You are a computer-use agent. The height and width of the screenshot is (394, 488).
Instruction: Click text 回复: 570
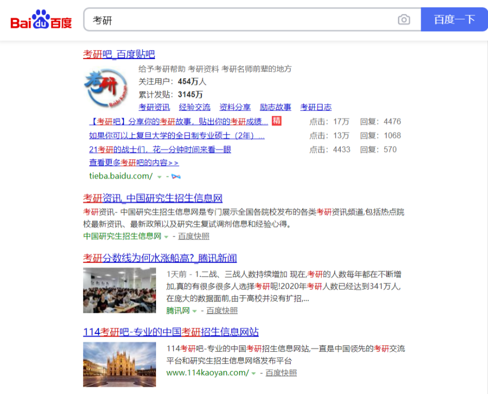click(x=378, y=149)
